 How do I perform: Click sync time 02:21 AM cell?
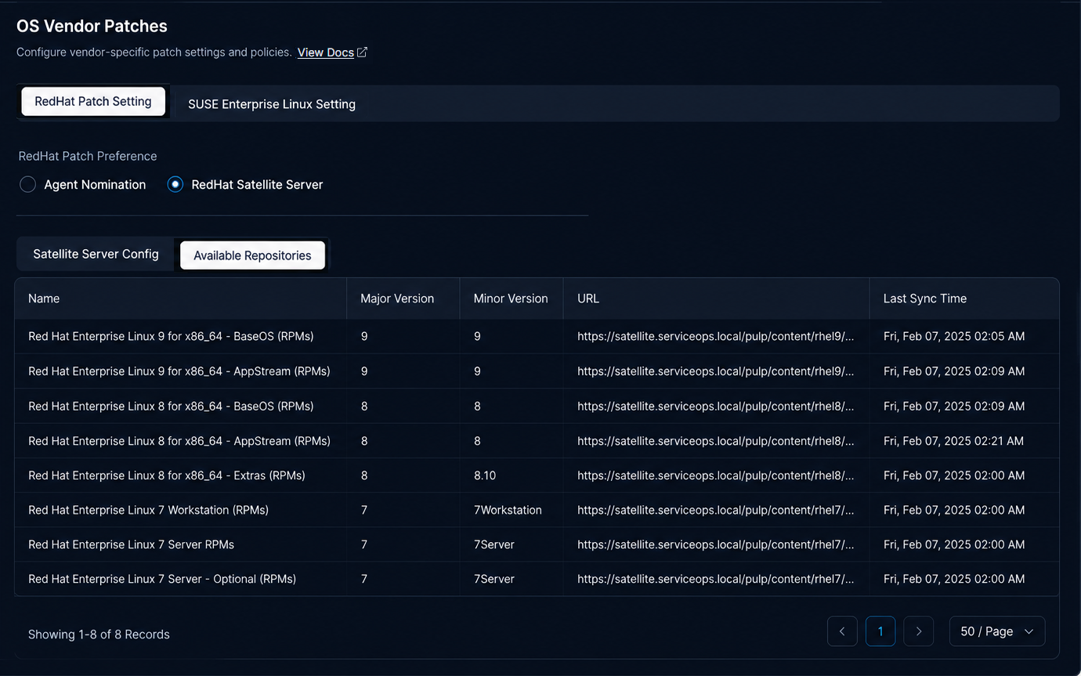click(x=953, y=441)
